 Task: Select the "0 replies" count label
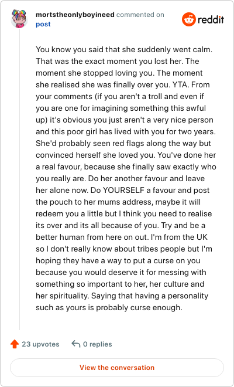[98, 344]
